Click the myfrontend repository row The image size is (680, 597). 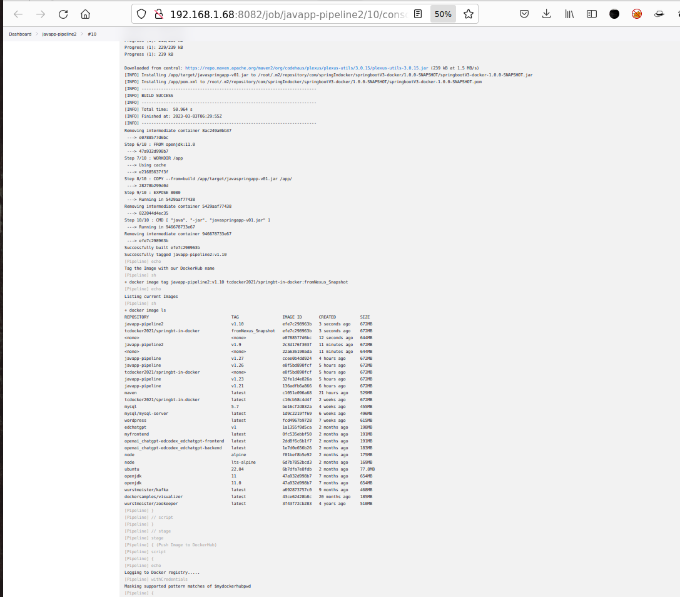point(248,434)
